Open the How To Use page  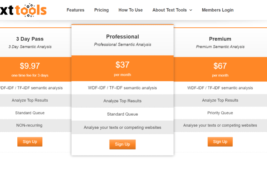coord(130,10)
